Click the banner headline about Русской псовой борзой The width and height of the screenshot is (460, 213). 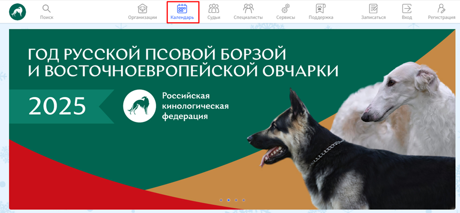click(183, 62)
